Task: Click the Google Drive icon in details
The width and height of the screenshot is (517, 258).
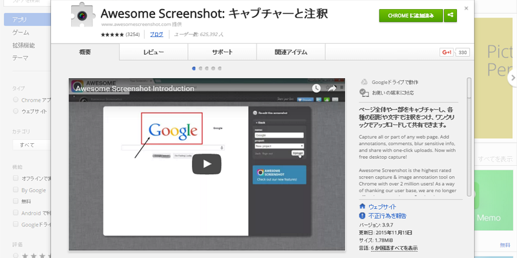Action: pos(364,83)
